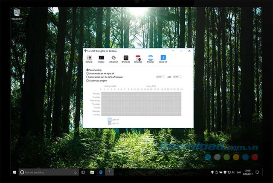Click the Light off legend swatch
Viewport: 273px width, 183px height.
pyautogui.click(x=110, y=119)
